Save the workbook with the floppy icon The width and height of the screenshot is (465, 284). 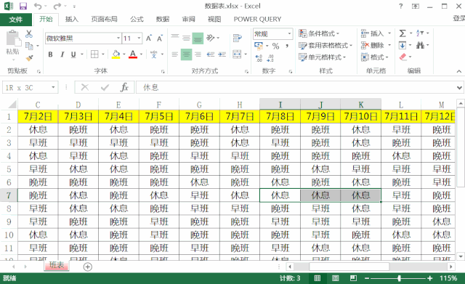(x=23, y=6)
